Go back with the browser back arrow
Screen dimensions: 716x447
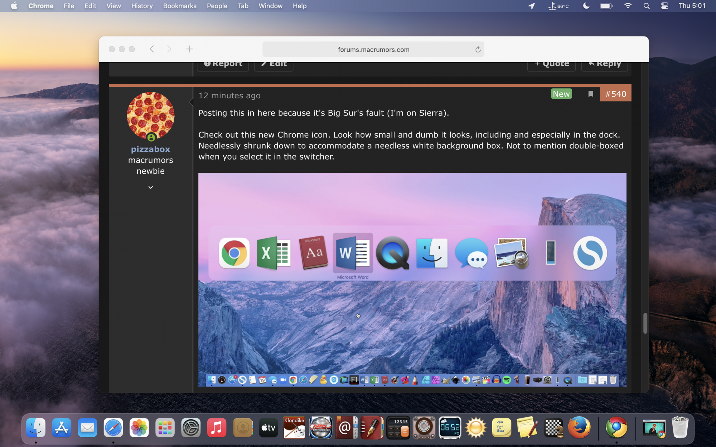(152, 49)
